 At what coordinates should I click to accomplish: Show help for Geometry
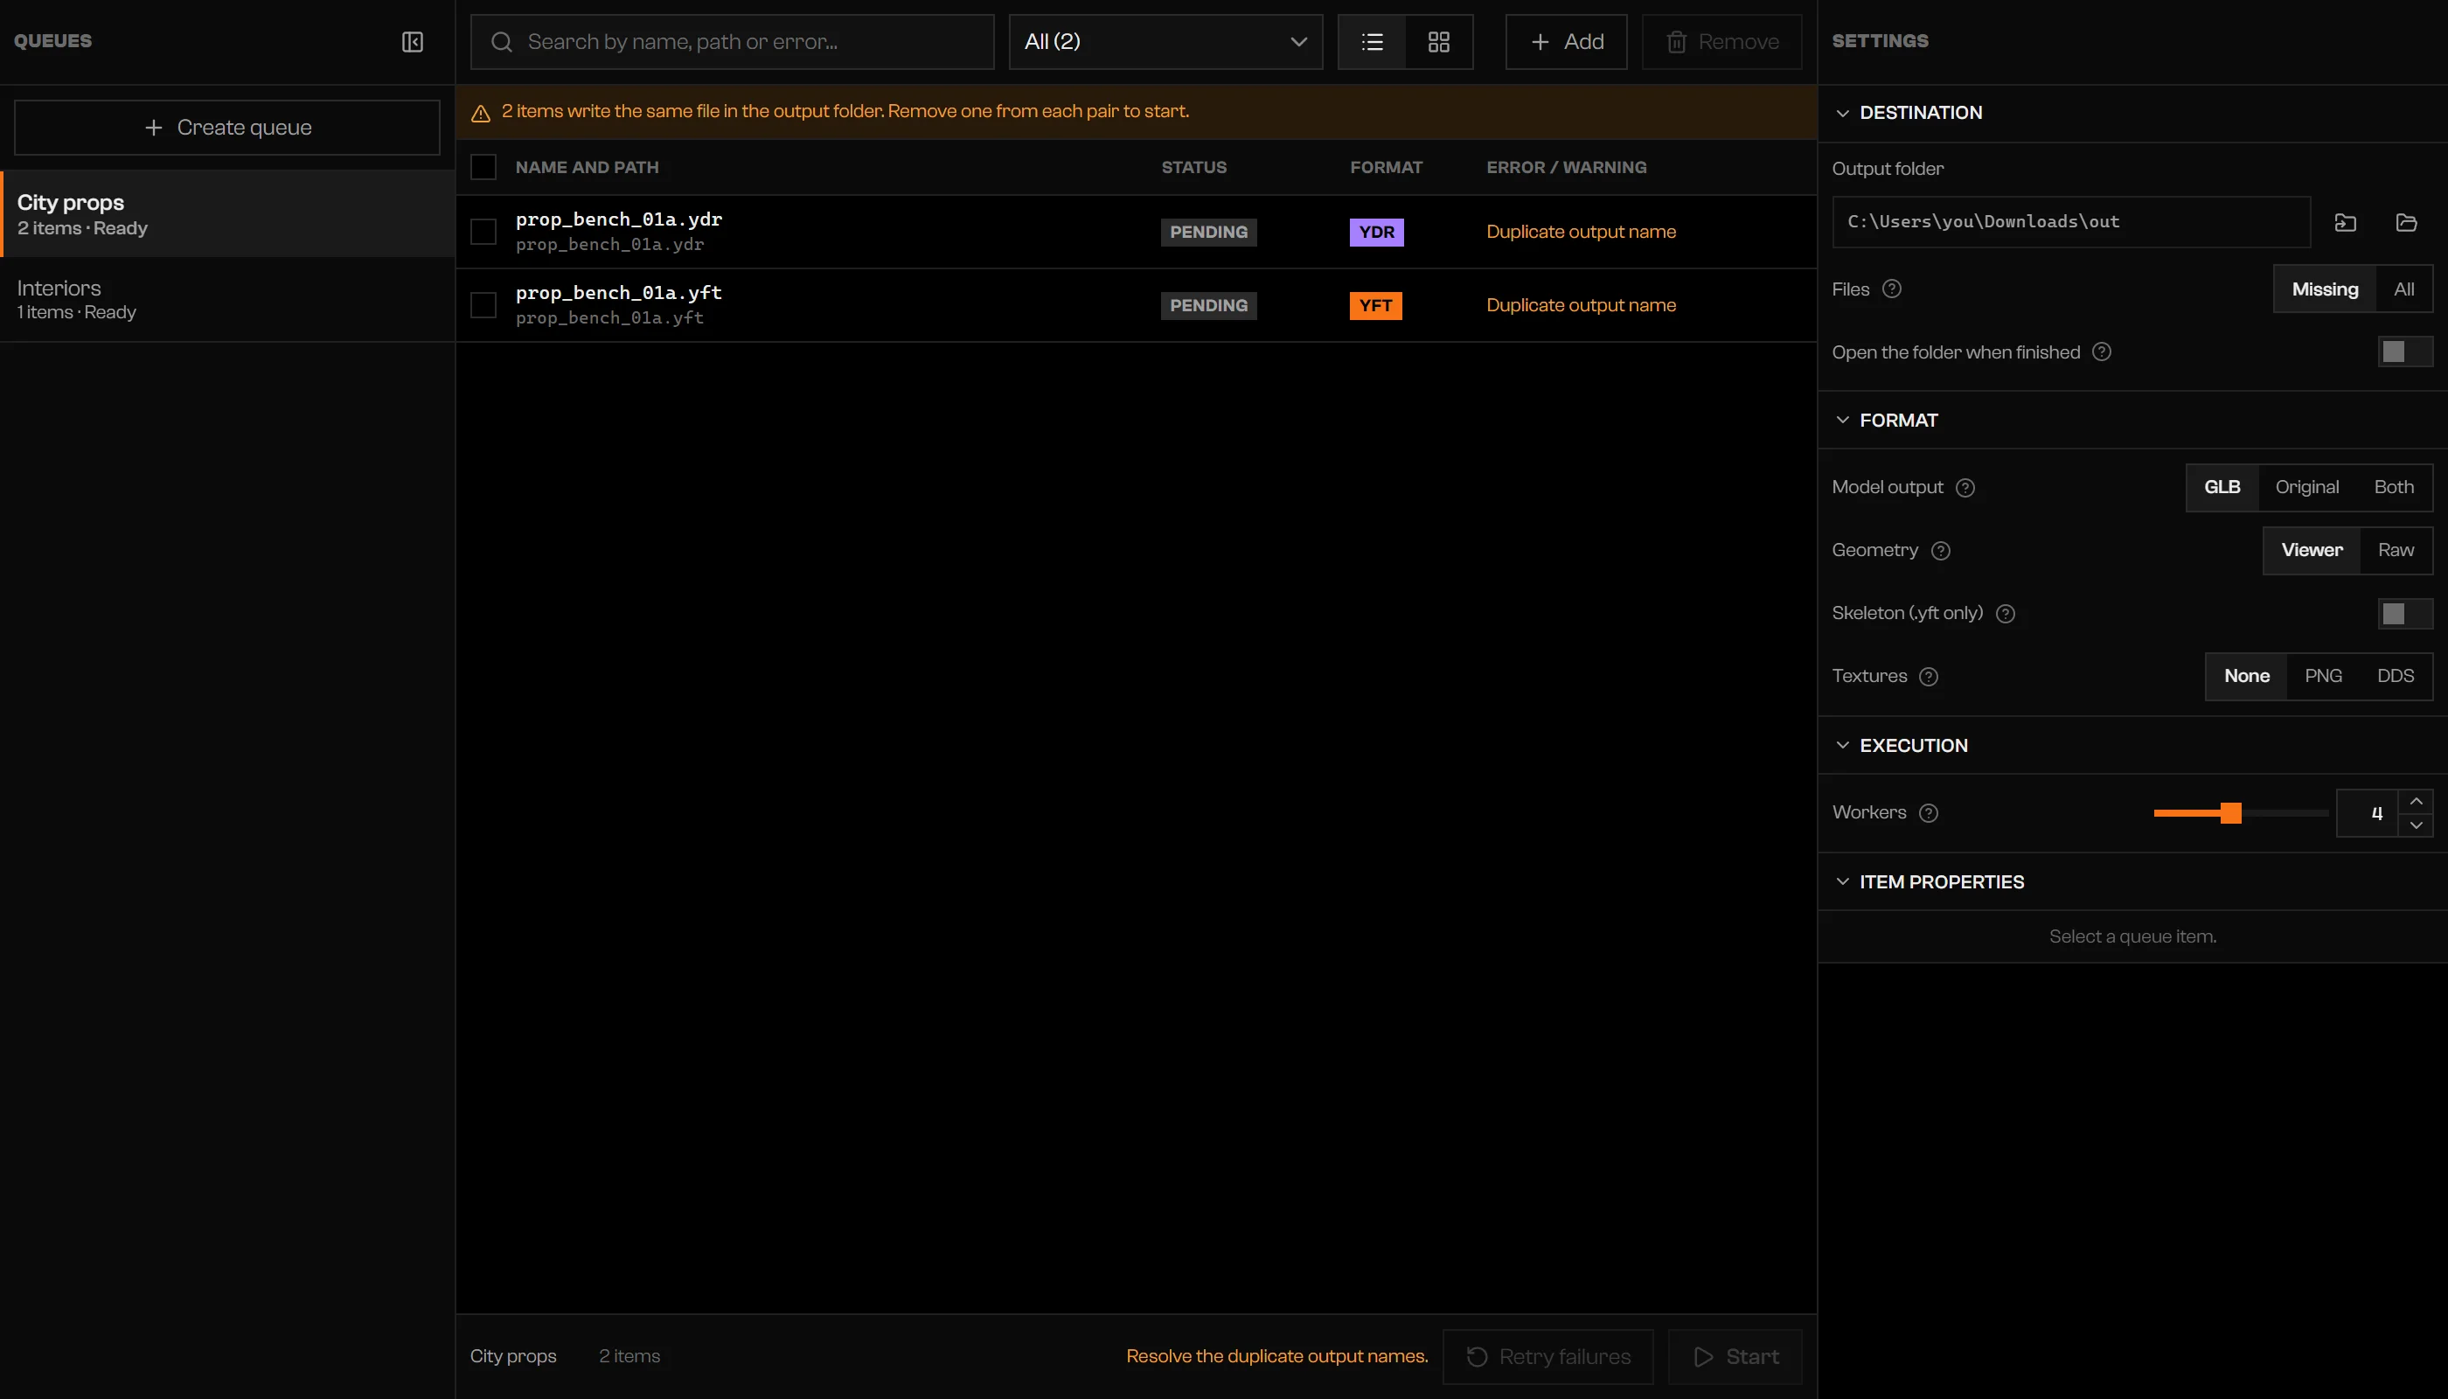1941,551
